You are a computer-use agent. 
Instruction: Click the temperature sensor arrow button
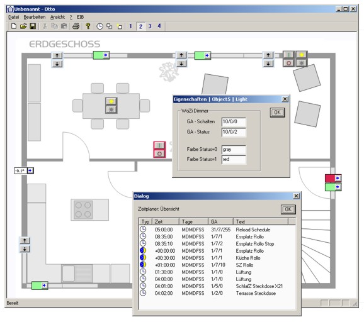coord(30,170)
